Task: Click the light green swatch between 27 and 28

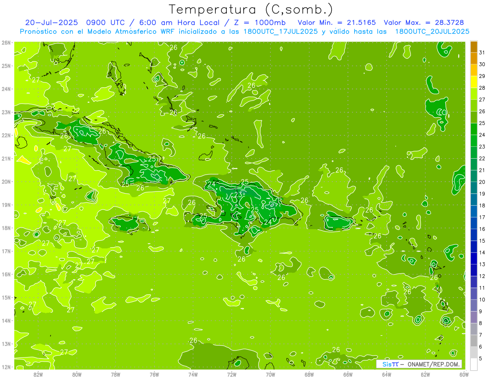Action: click(x=474, y=94)
